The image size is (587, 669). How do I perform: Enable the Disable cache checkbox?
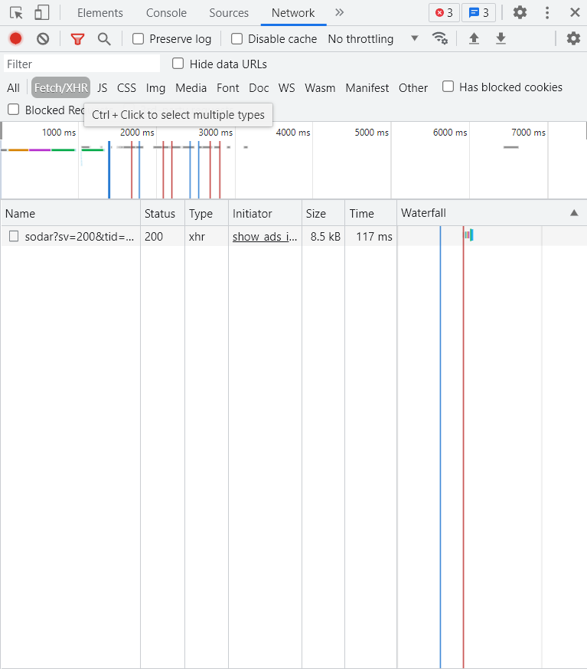click(x=236, y=39)
